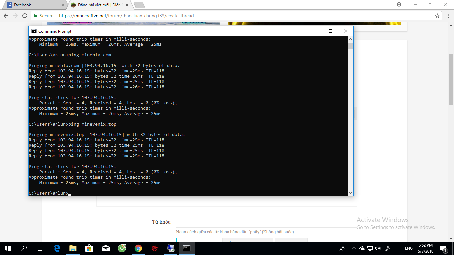Open Microsoft Store taskbar icon
The height and width of the screenshot is (255, 454).
[89, 248]
